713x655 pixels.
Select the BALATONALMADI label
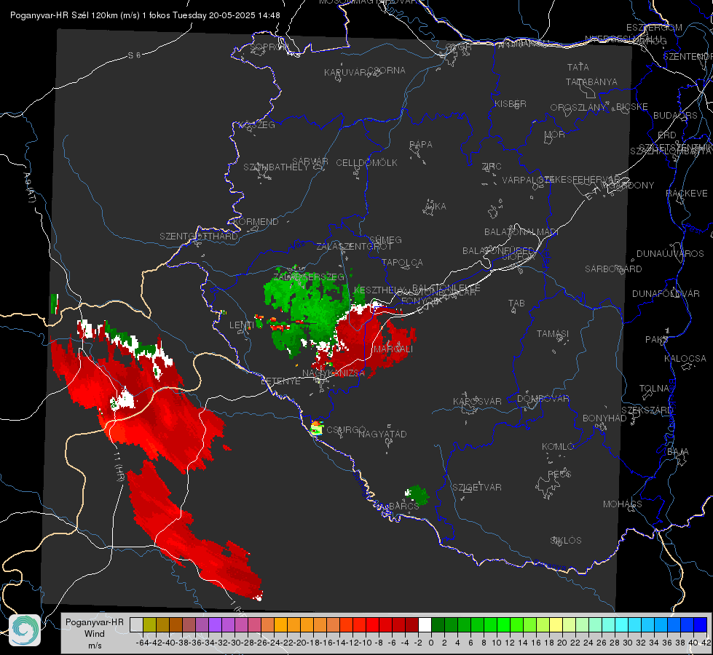coord(521,232)
